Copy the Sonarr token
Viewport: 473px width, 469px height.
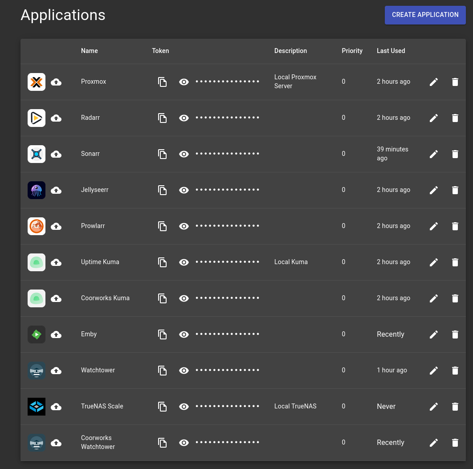[x=162, y=154]
